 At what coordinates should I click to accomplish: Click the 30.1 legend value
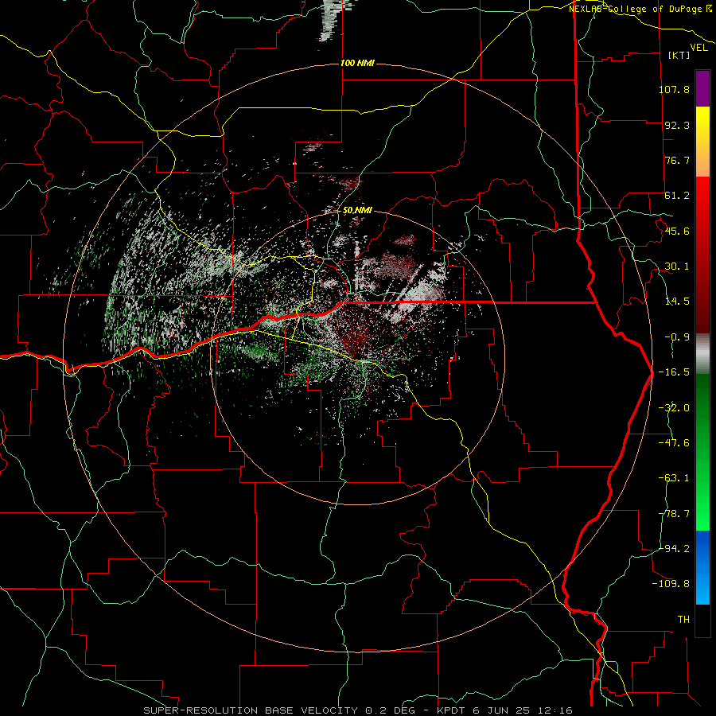click(x=677, y=267)
